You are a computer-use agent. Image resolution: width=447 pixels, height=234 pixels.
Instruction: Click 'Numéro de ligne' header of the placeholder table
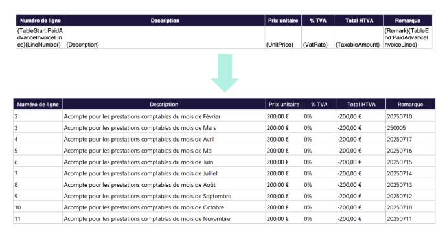click(40, 21)
